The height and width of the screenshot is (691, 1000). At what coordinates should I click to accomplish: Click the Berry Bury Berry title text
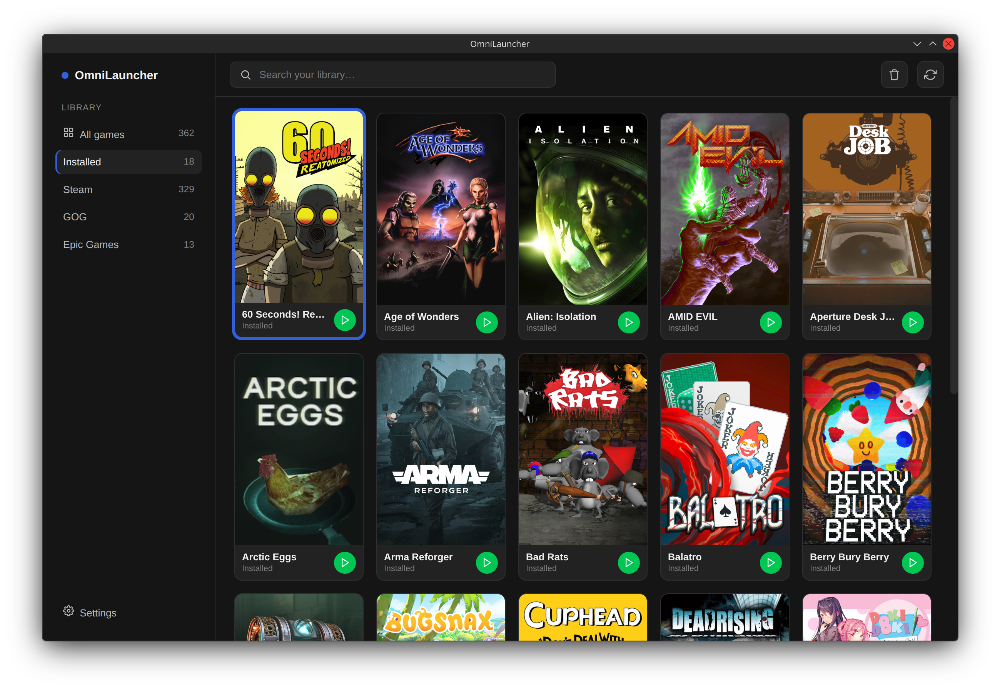click(849, 557)
